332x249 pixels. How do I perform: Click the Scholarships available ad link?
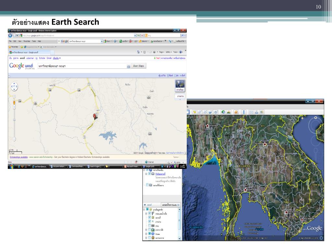pyautogui.click(x=18, y=157)
